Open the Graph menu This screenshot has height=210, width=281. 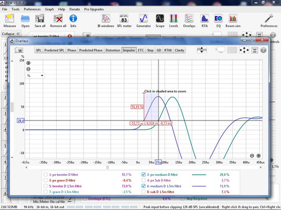coord(49,9)
